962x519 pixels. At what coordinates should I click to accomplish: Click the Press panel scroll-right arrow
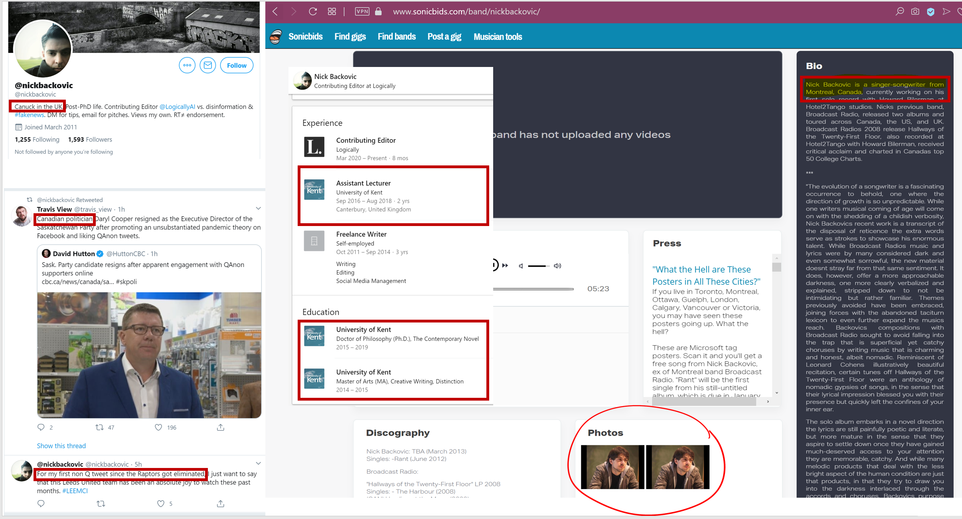[x=768, y=401]
